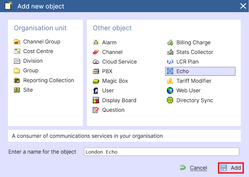Viewport: 249px width, 177px height.
Task: Select the LCR Plan icon
Action: coord(170,62)
